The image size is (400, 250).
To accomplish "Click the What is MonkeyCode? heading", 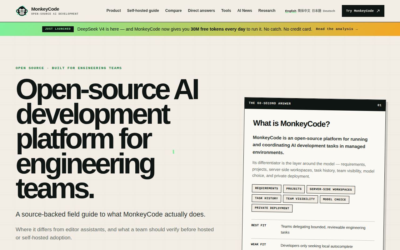I will pyautogui.click(x=291, y=124).
